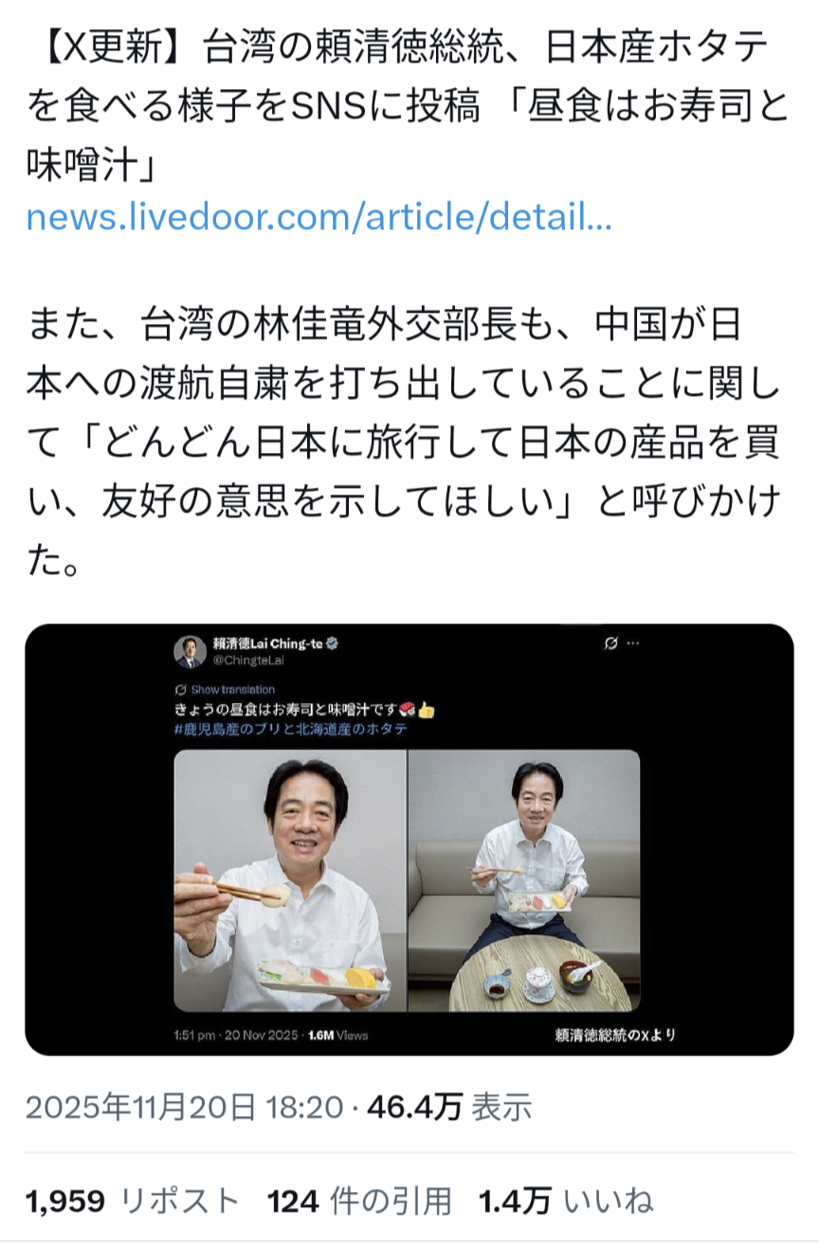View the left photo of man holding scallop
This screenshot has width=819, height=1245.
point(290,880)
